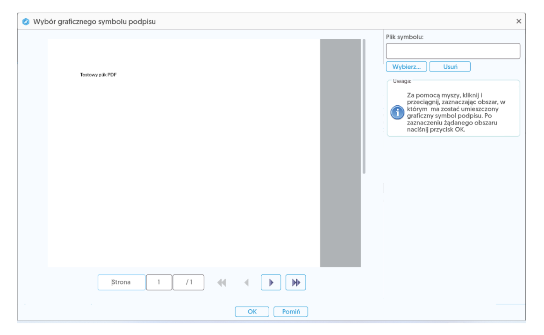The image size is (544, 335).
Task: Skip using the Pomiń button
Action: 291,312
